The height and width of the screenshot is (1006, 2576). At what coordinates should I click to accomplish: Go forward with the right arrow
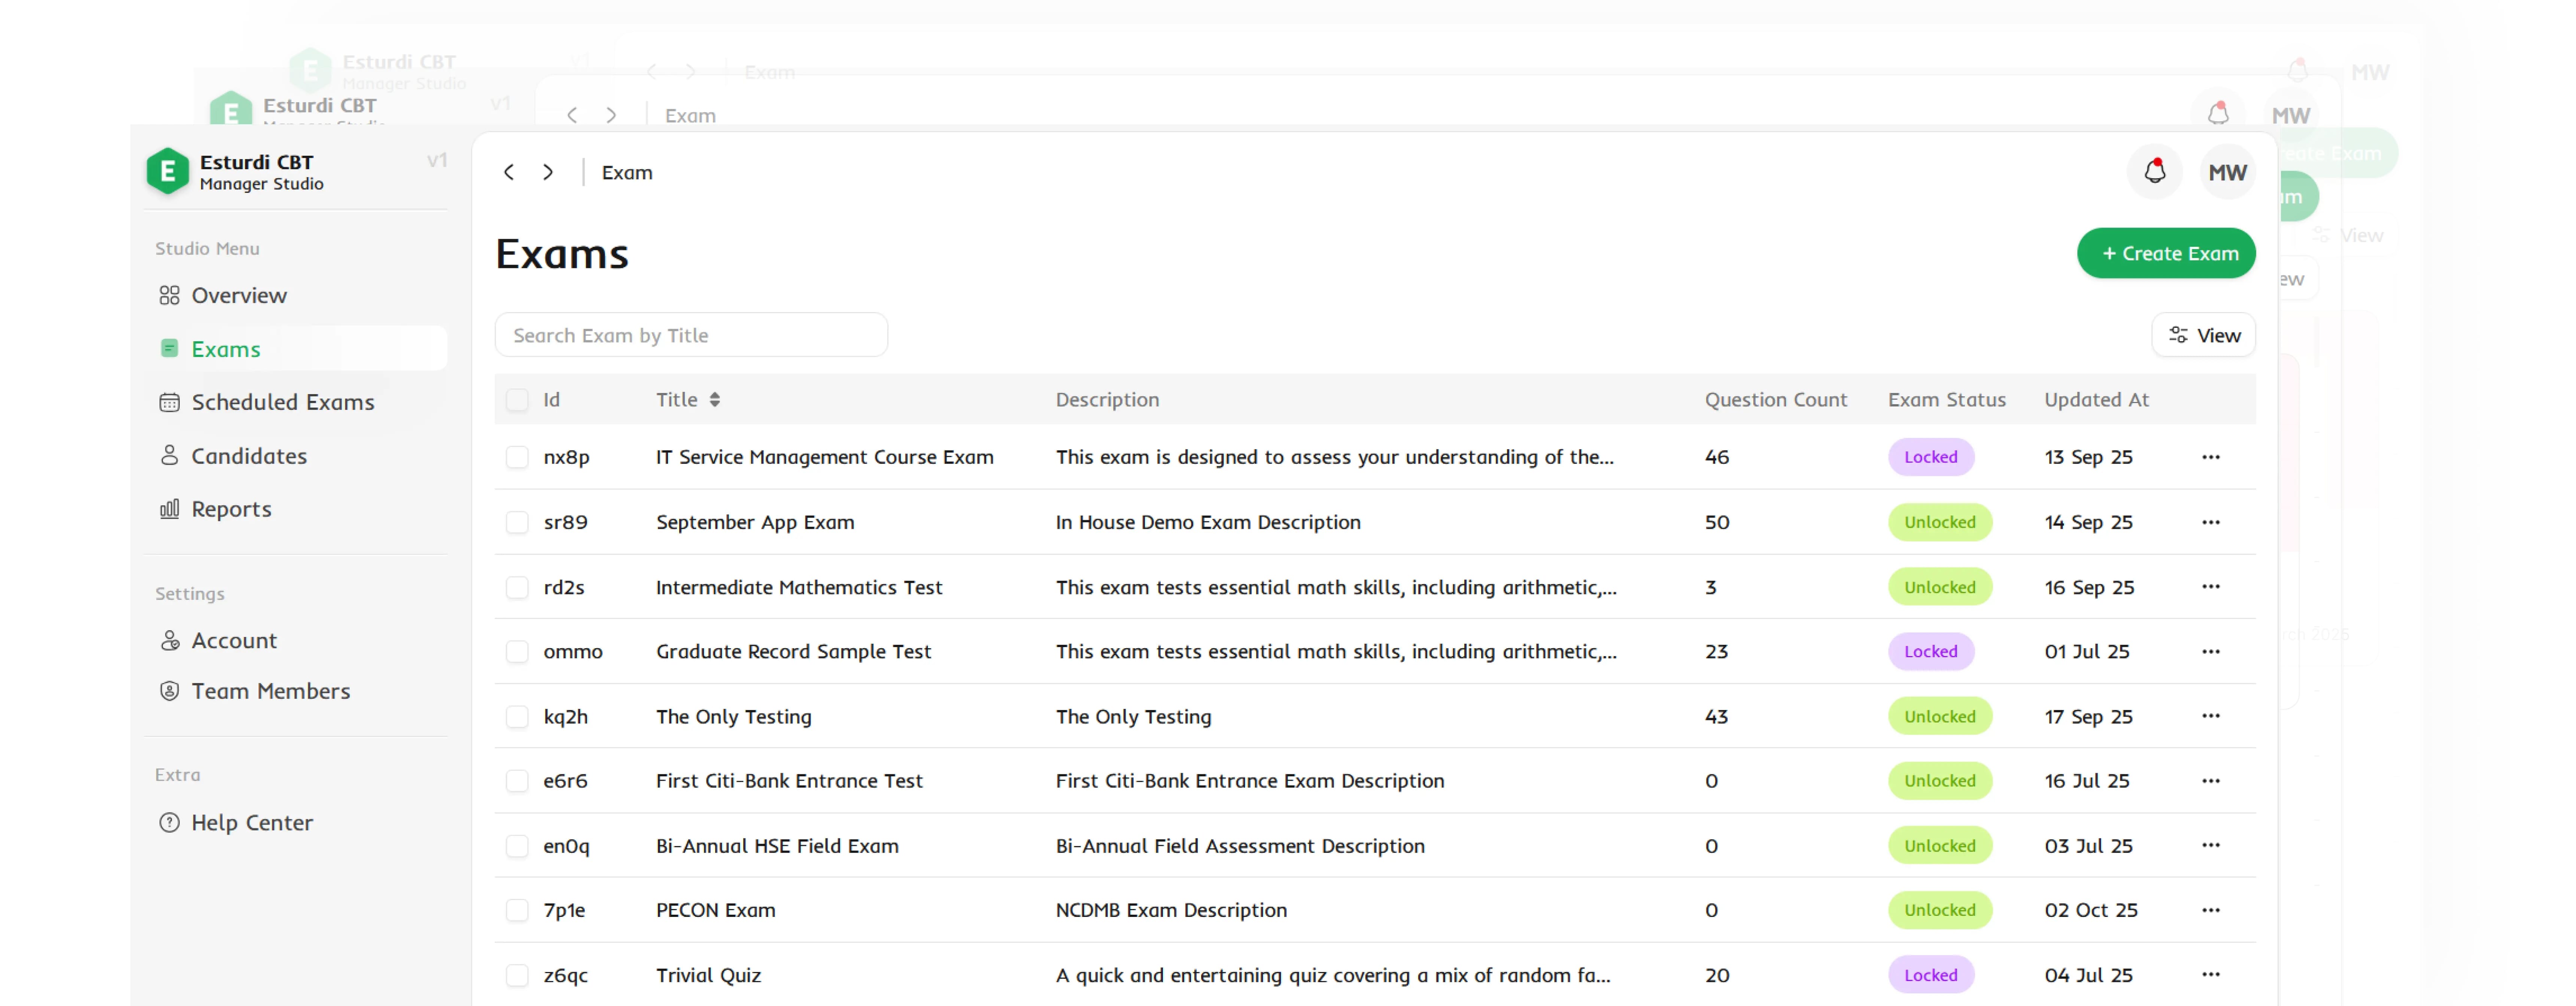pos(548,172)
